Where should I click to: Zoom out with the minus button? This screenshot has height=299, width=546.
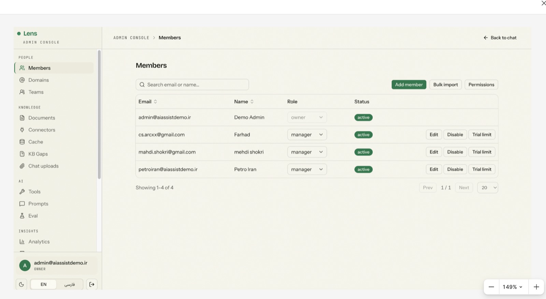(x=491, y=287)
